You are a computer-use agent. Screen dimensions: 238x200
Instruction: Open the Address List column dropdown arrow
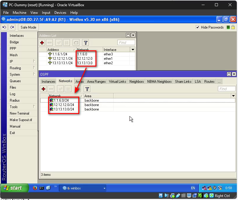(x=133, y=49)
